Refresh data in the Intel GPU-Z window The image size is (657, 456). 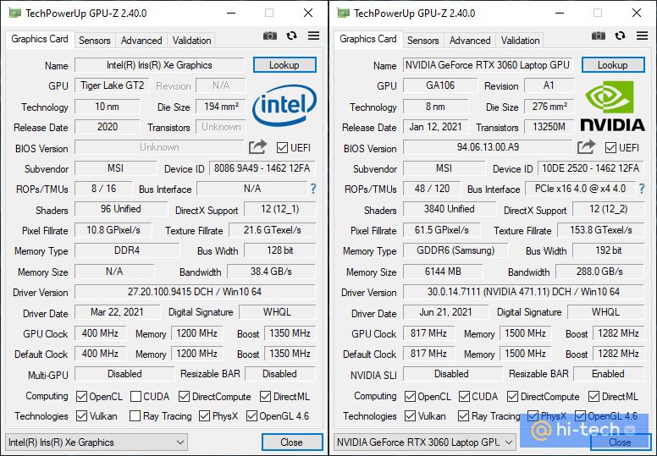coord(291,36)
